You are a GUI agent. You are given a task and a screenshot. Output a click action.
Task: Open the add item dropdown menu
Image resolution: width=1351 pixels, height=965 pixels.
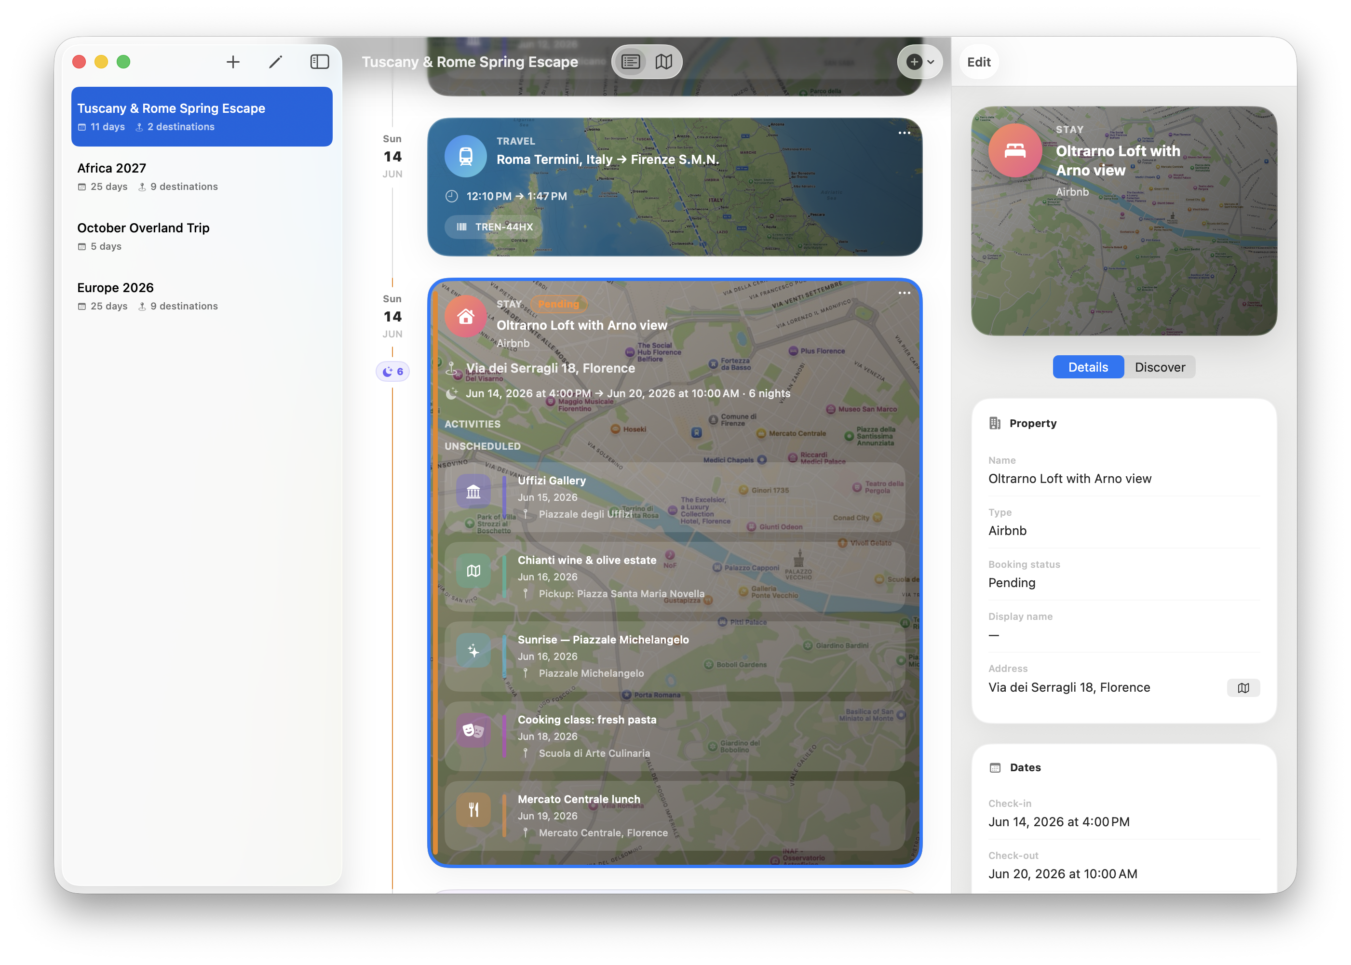(x=920, y=62)
